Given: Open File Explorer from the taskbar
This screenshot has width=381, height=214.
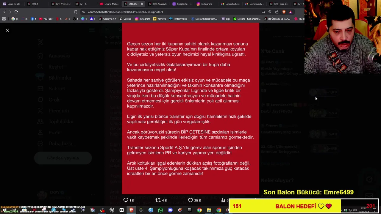Looking at the screenshot, I should point(209,210).
